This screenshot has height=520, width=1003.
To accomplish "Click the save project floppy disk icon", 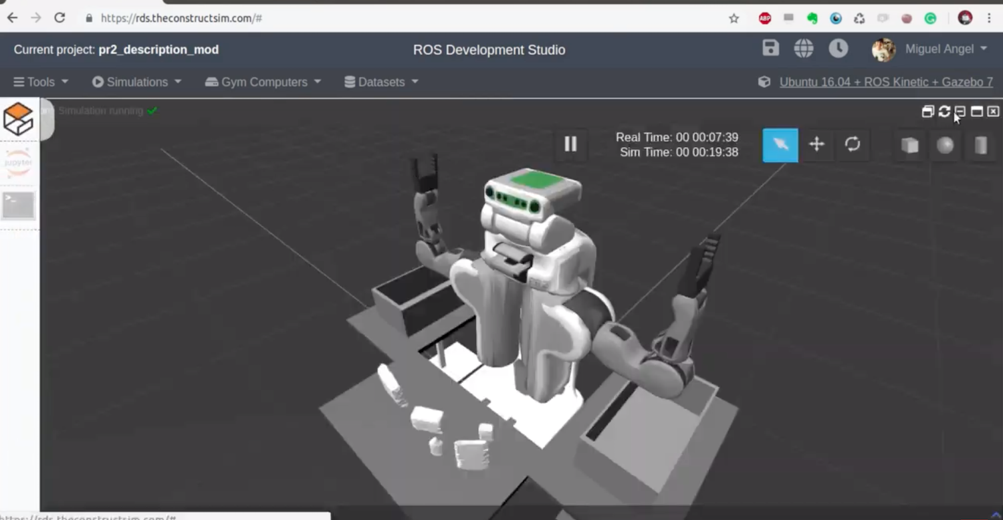I will pyautogui.click(x=770, y=48).
